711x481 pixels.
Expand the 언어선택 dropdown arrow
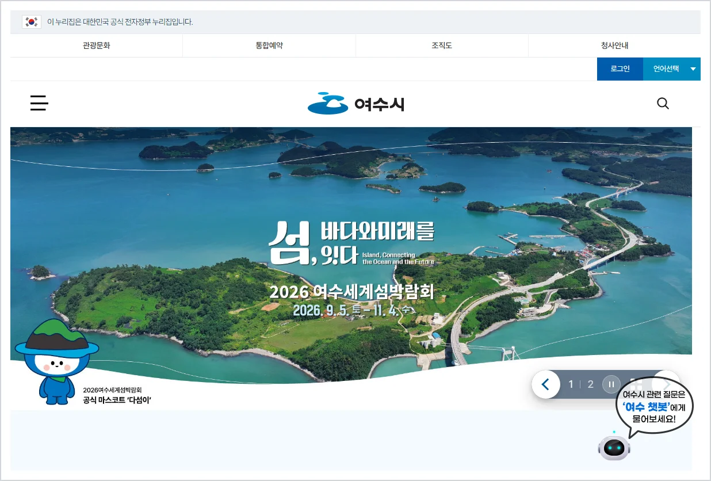tap(693, 69)
